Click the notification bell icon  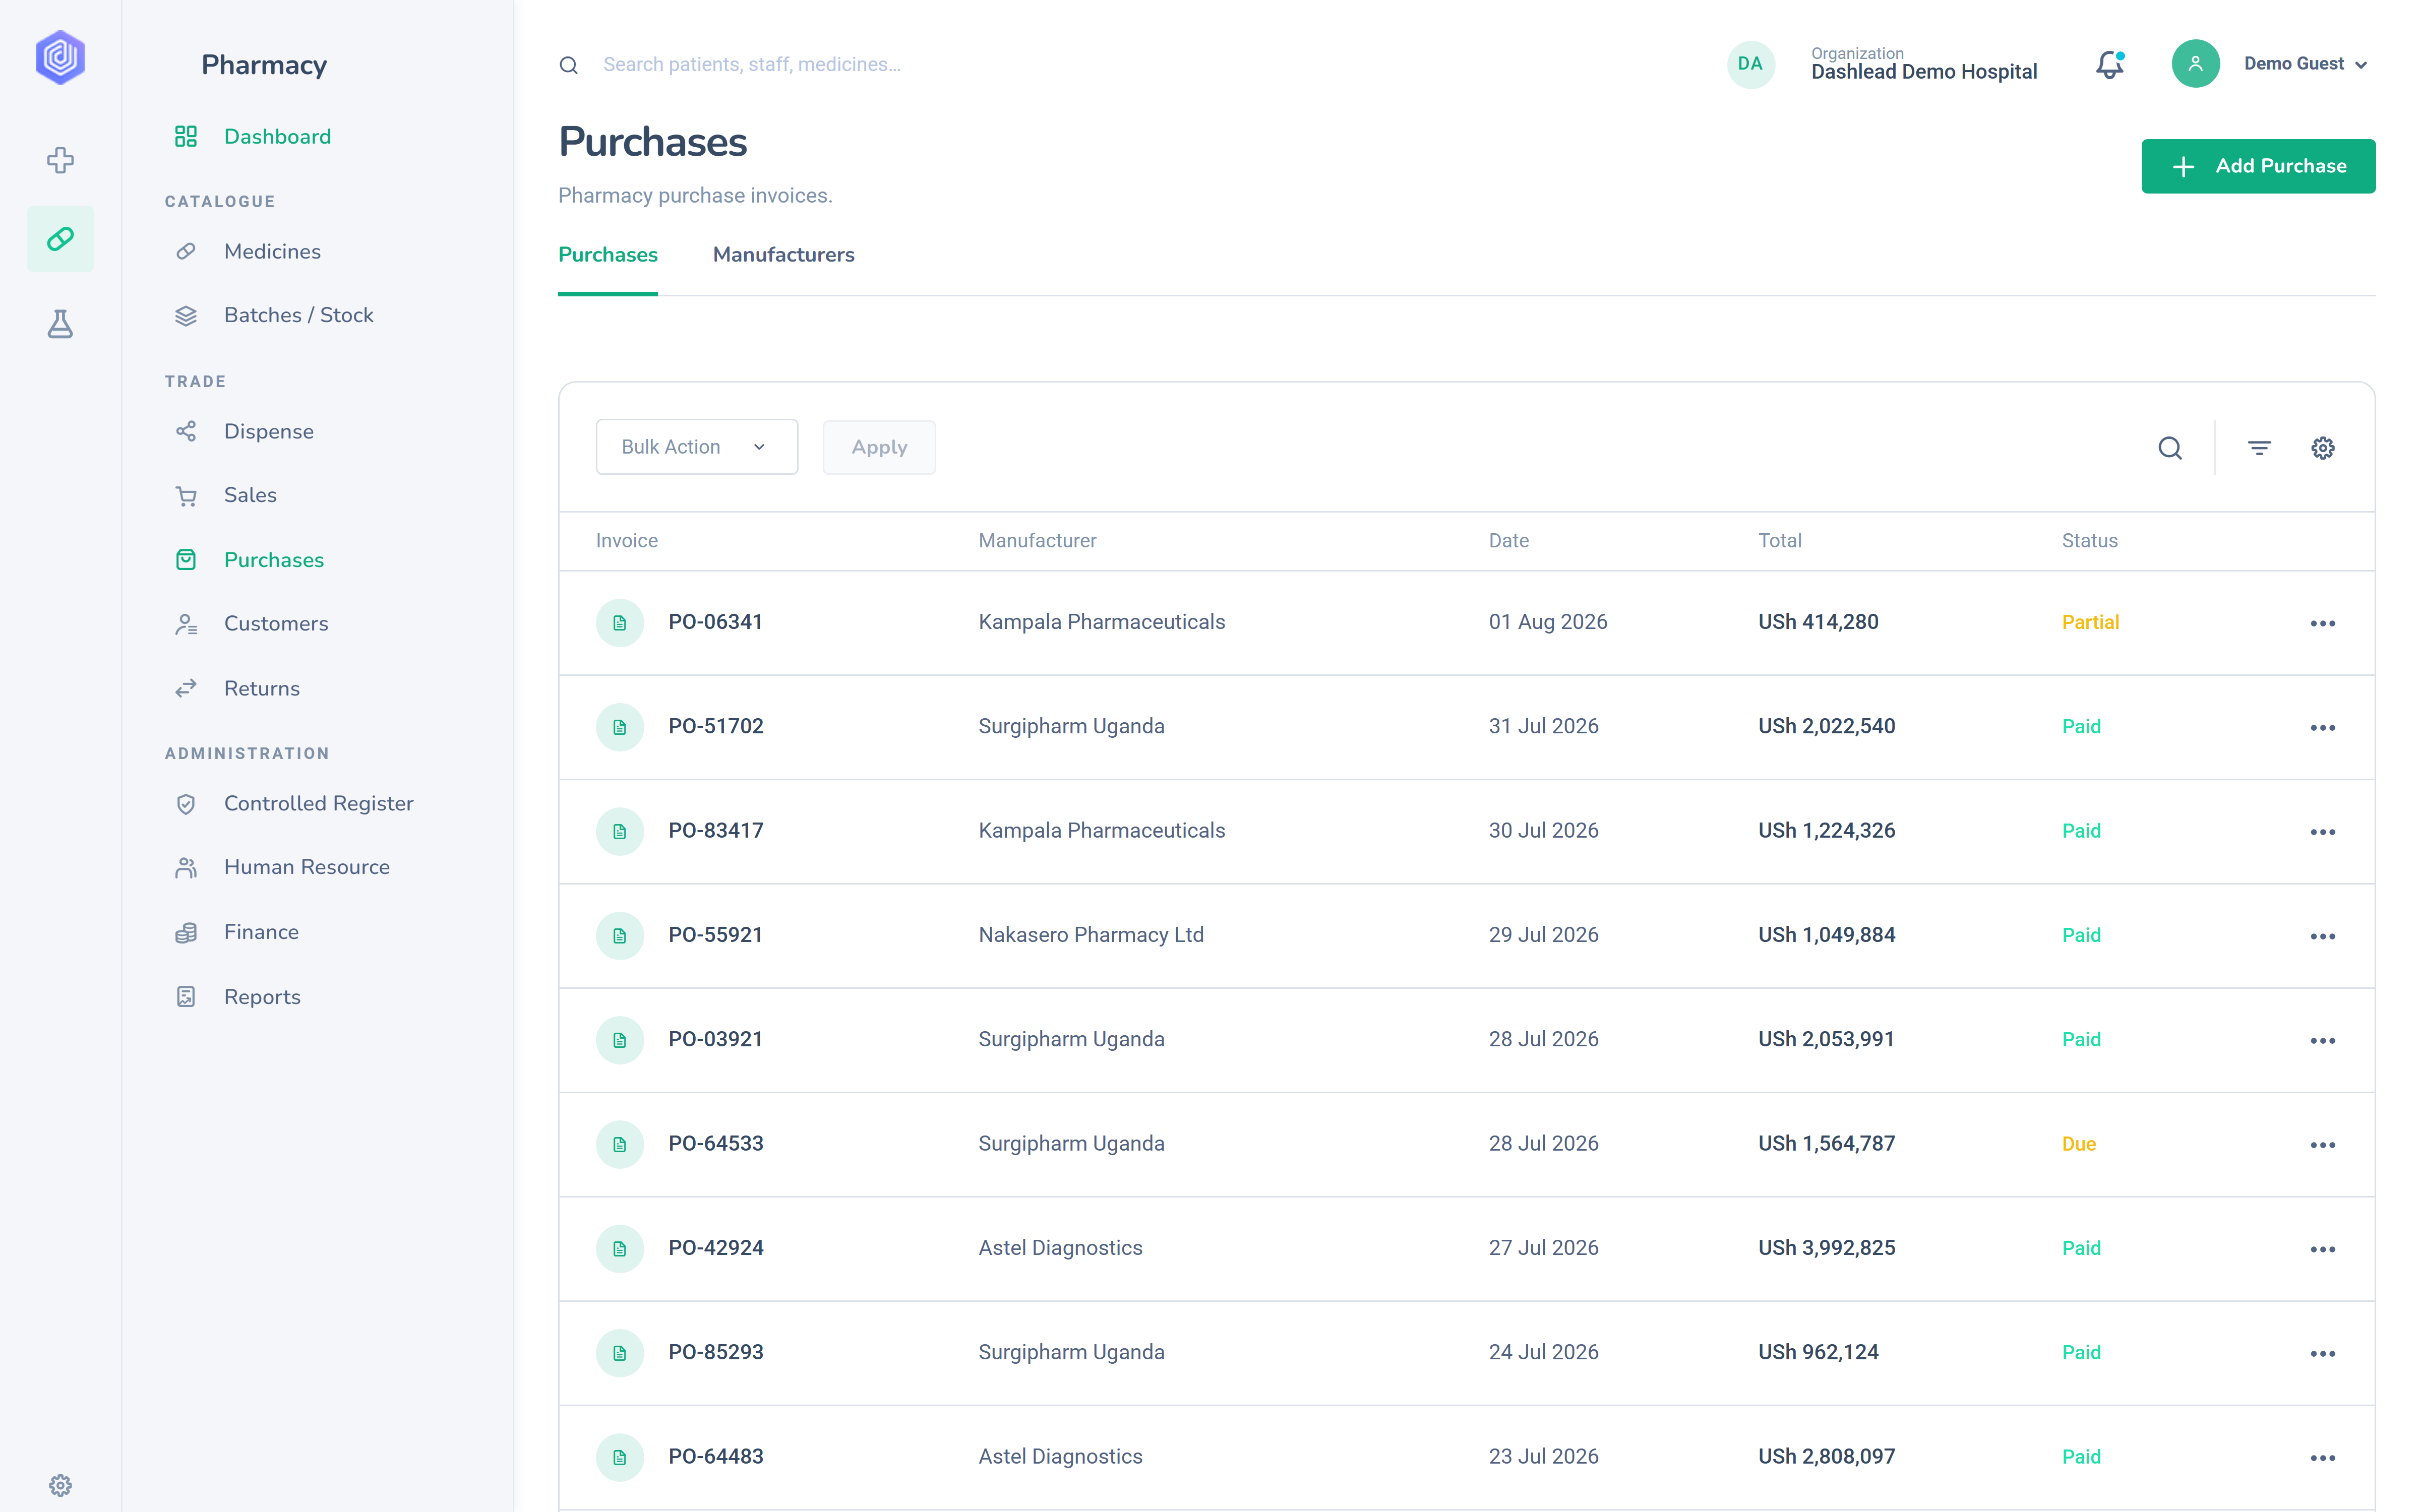click(x=2110, y=65)
